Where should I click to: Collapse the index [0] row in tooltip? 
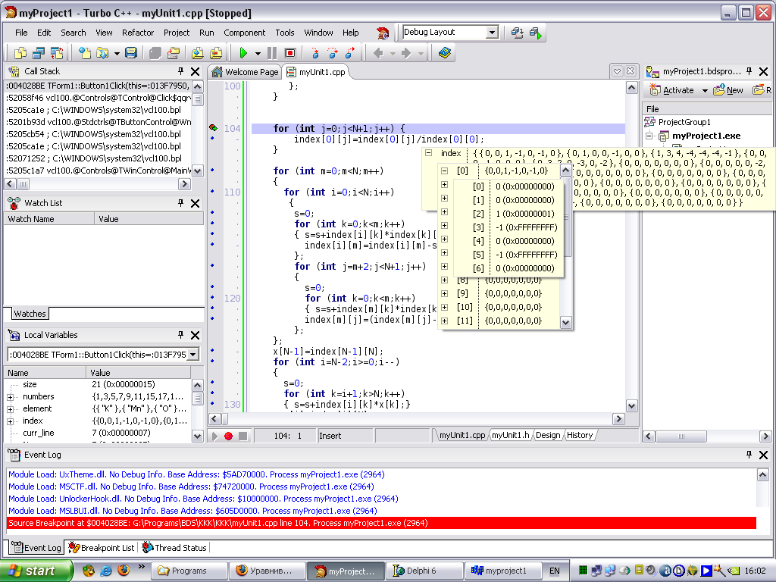coord(444,171)
